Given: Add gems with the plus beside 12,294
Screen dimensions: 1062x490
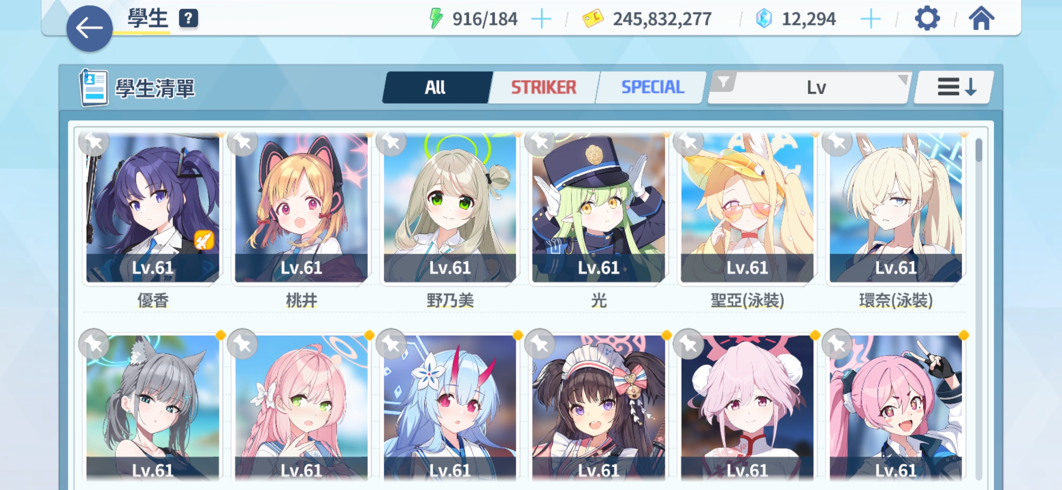Looking at the screenshot, I should coord(870,19).
